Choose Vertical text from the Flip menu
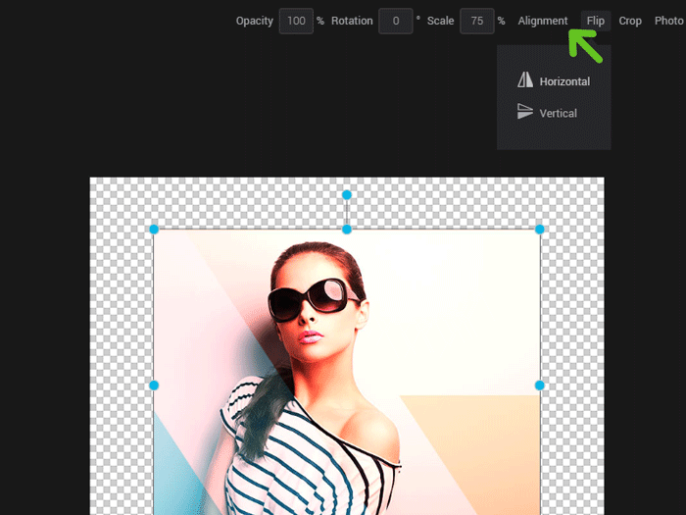The width and height of the screenshot is (686, 515). (558, 113)
